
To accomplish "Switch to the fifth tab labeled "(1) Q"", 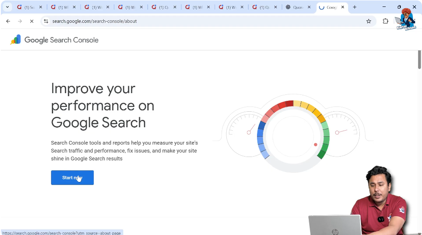I will [x=164, y=7].
